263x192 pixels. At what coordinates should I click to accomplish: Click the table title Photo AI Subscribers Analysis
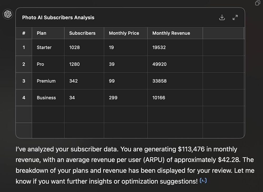(58, 18)
